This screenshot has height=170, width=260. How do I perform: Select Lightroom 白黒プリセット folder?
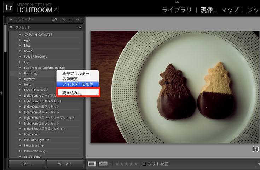click(x=42, y=123)
